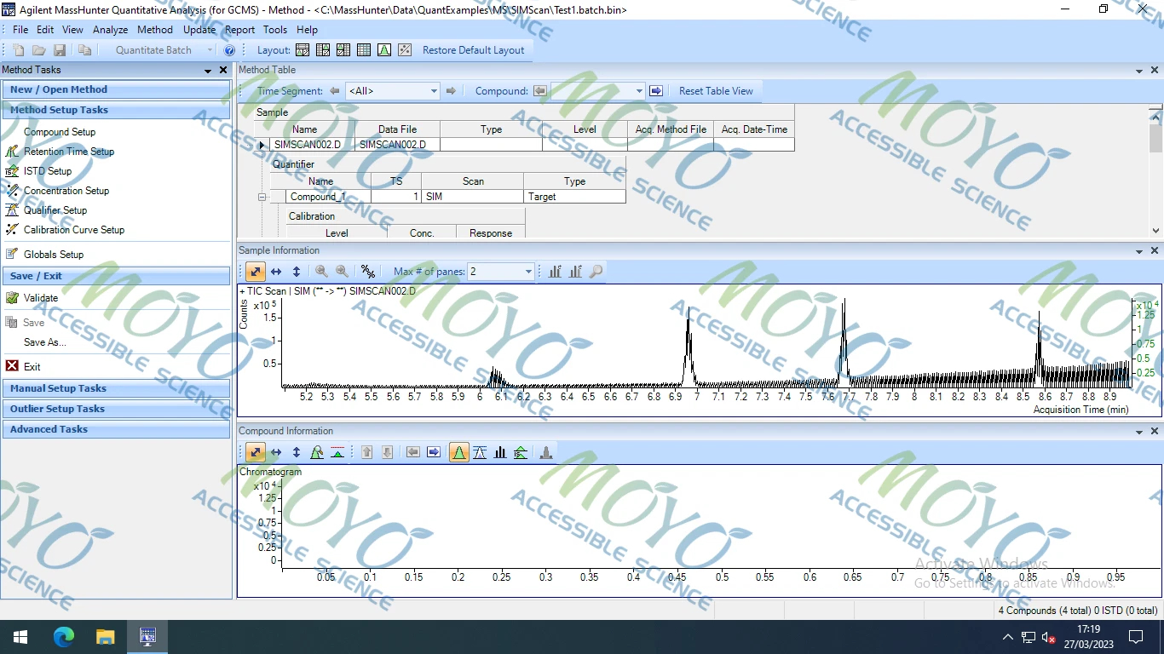Click second magnifier zoom icon in Sample Information

[343, 272]
